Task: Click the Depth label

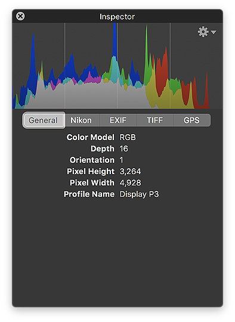Action: coord(103,149)
